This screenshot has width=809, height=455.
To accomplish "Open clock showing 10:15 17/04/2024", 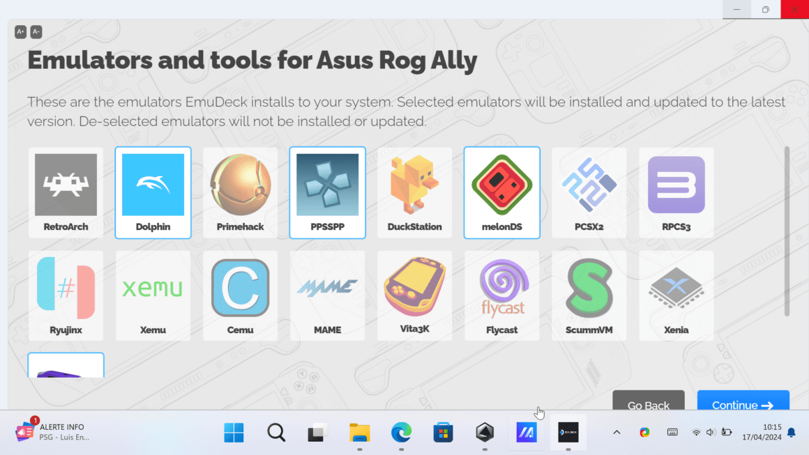I will click(762, 432).
